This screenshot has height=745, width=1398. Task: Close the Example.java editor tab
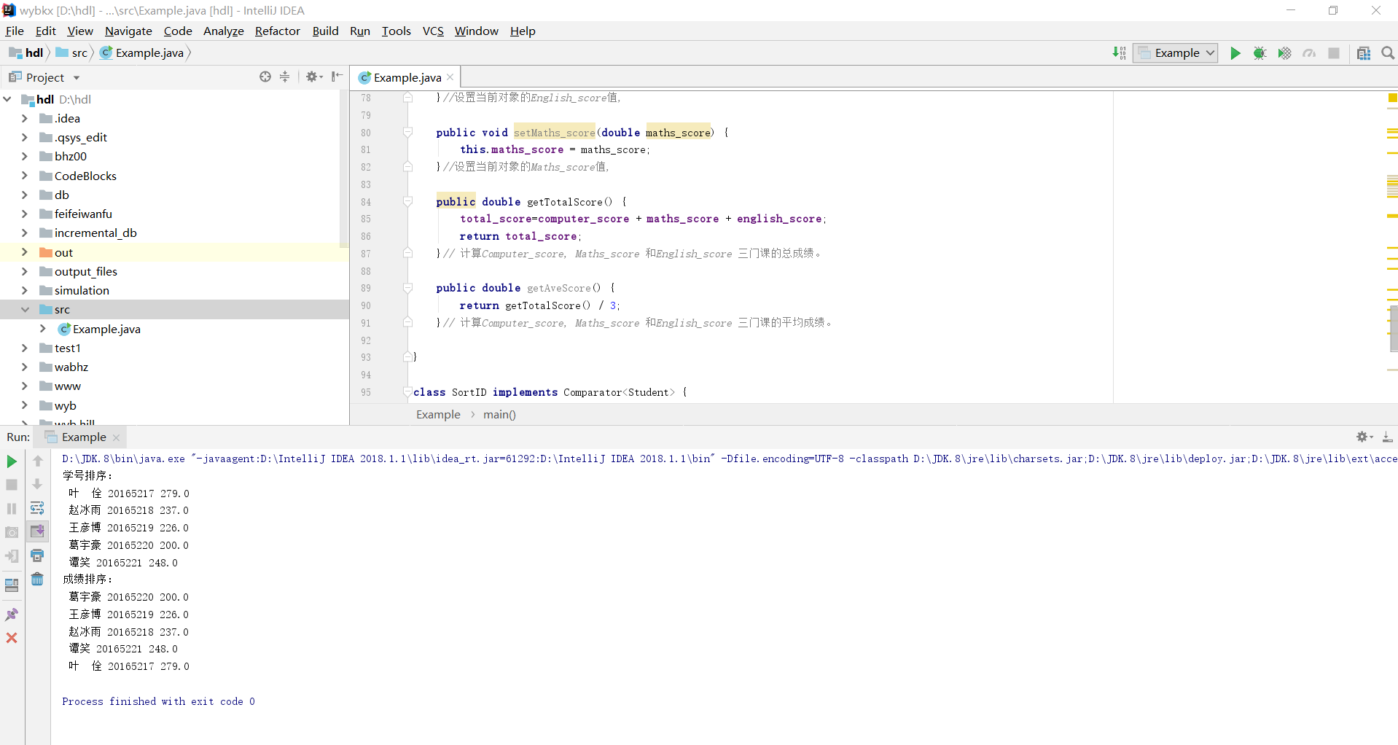tap(450, 77)
